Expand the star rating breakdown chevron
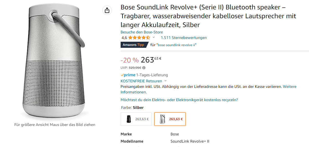This screenshot has height=147, width=309. 154,38
